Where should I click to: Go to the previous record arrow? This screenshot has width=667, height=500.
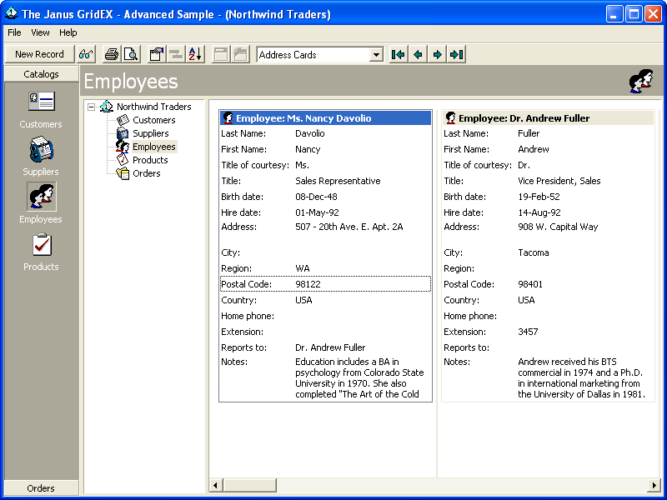click(418, 54)
